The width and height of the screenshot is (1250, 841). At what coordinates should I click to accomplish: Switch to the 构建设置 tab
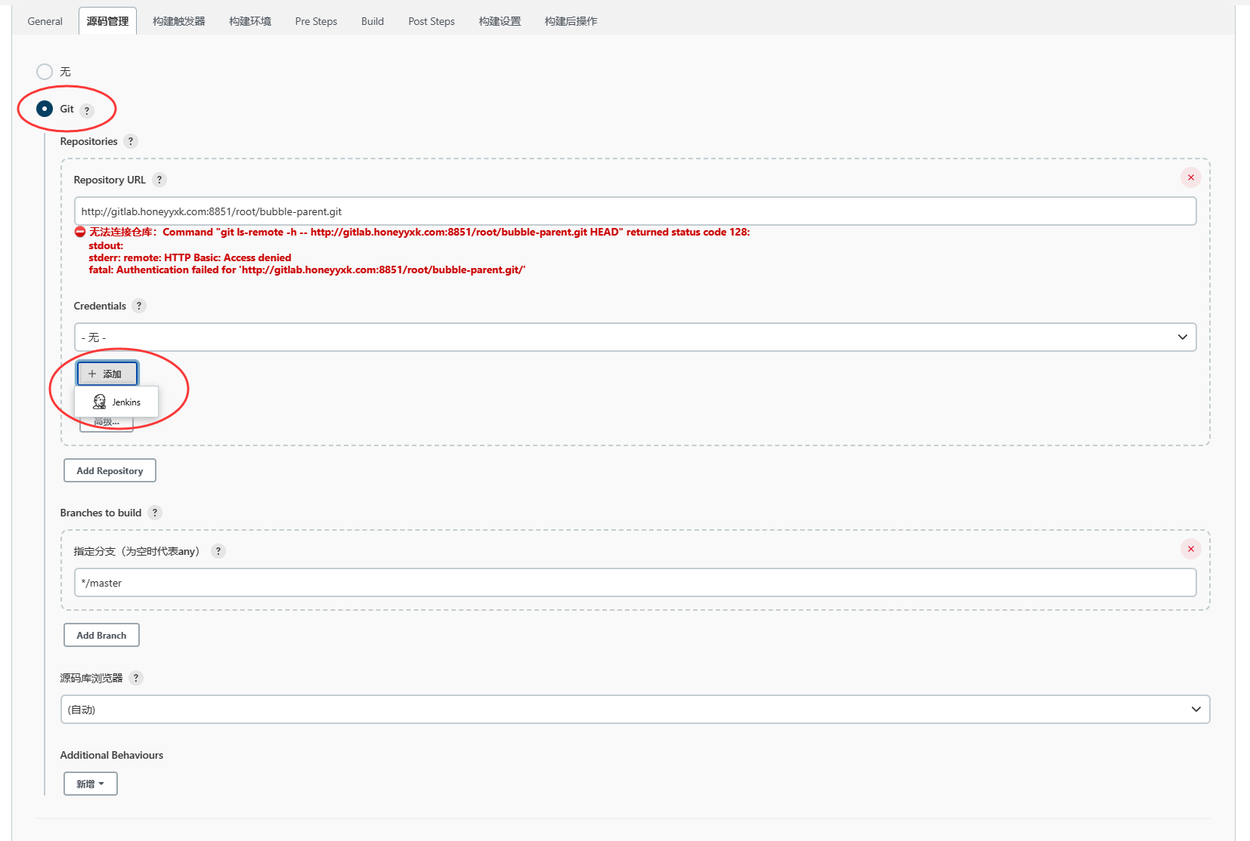(500, 21)
